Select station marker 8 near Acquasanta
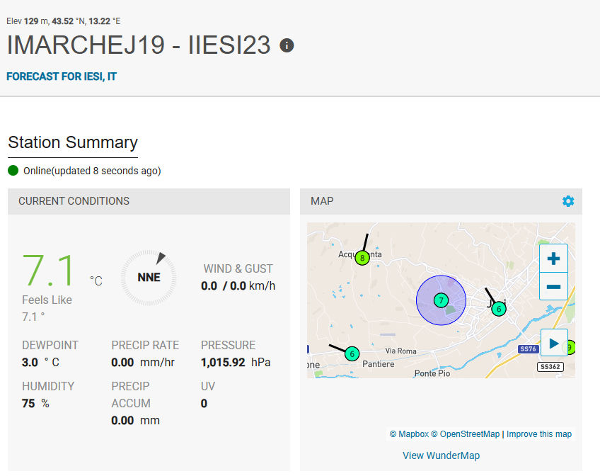 click(362, 258)
